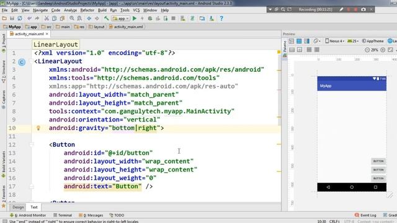Open the File menu
This screenshot has height=223, width=397.
tap(4, 10)
